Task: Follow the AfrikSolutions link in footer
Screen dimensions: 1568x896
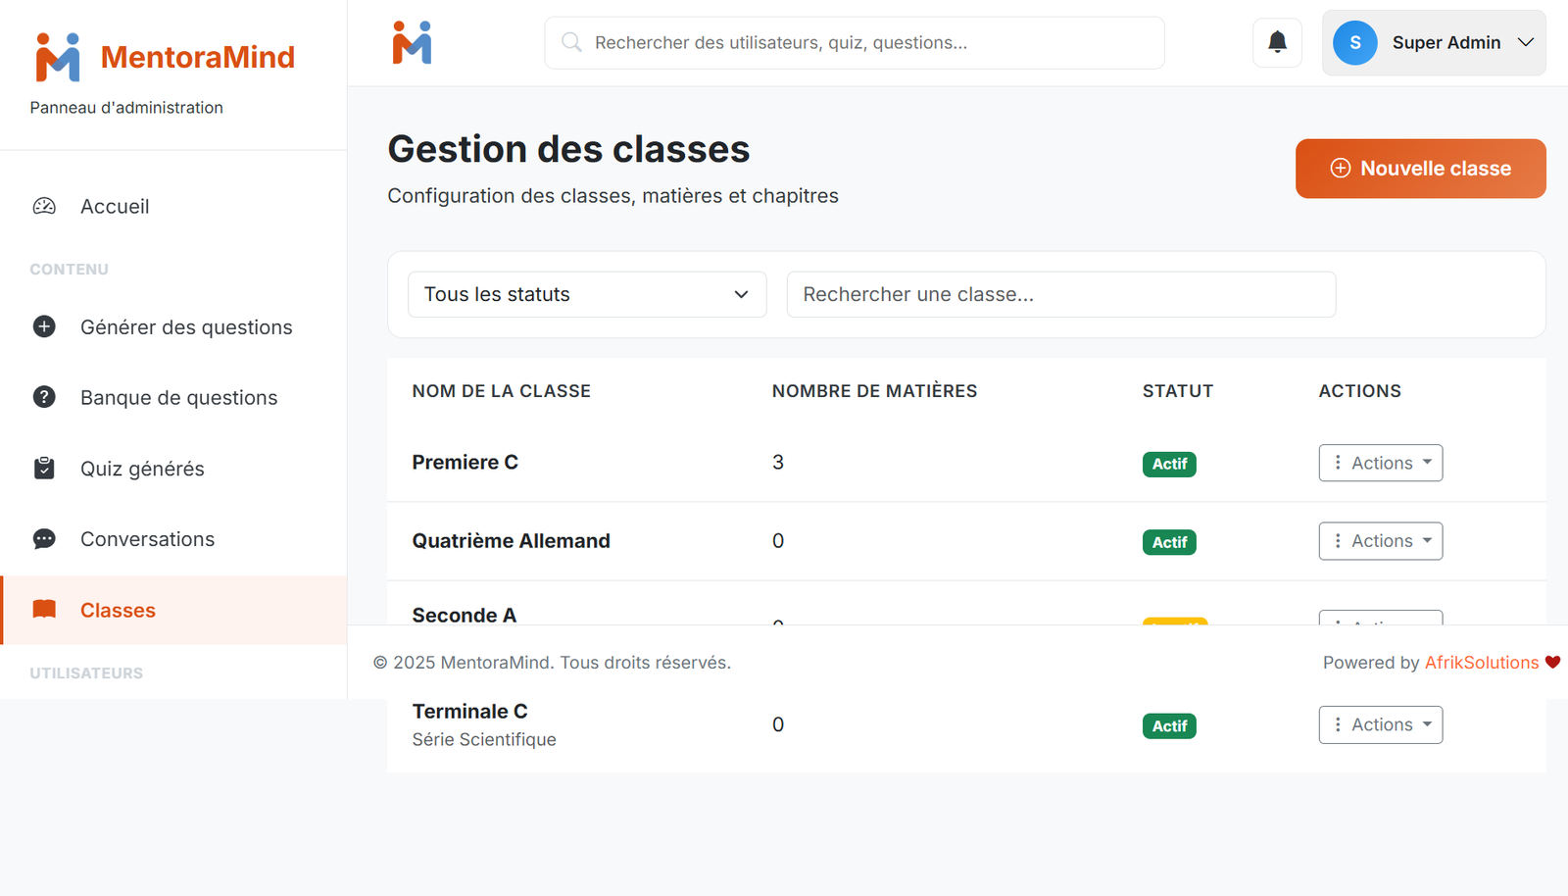Action: click(1481, 663)
